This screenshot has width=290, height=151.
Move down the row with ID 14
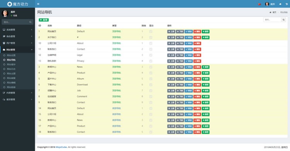[180, 108]
